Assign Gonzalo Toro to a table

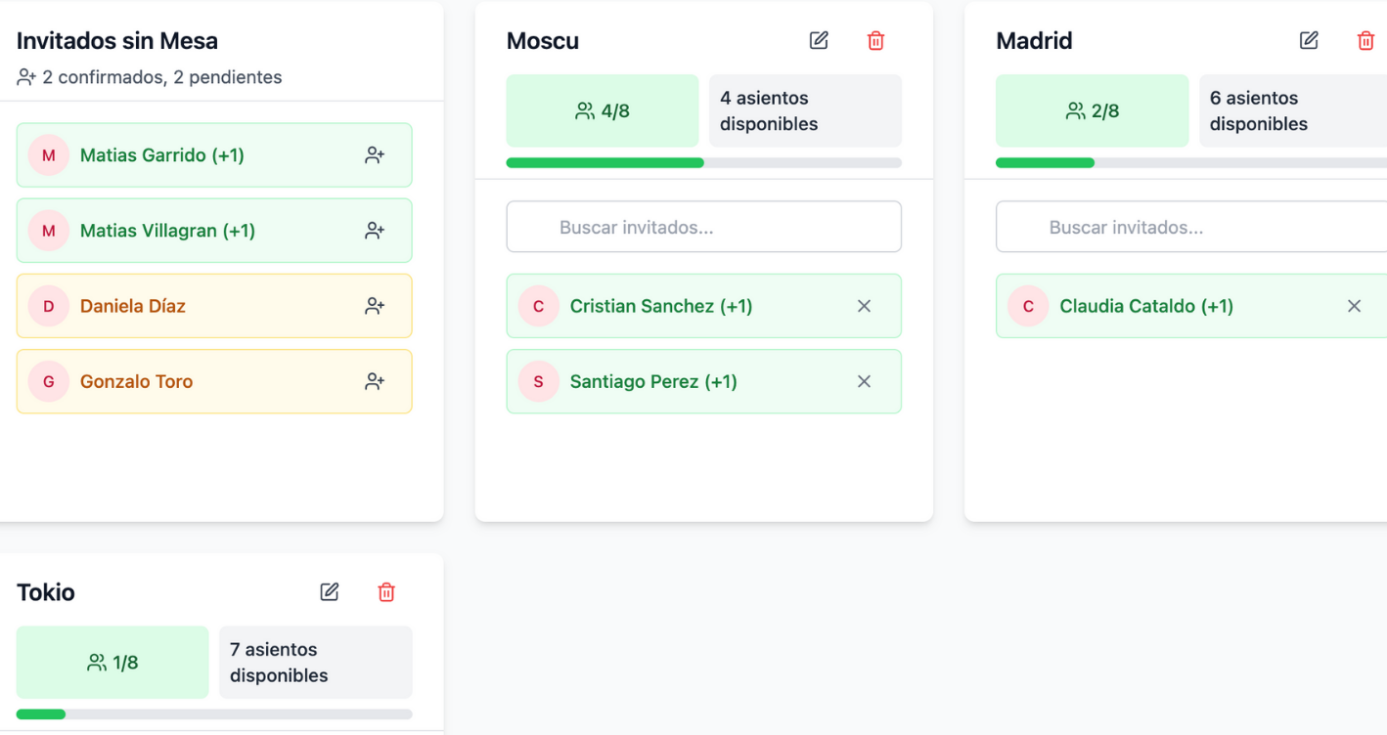coord(375,381)
